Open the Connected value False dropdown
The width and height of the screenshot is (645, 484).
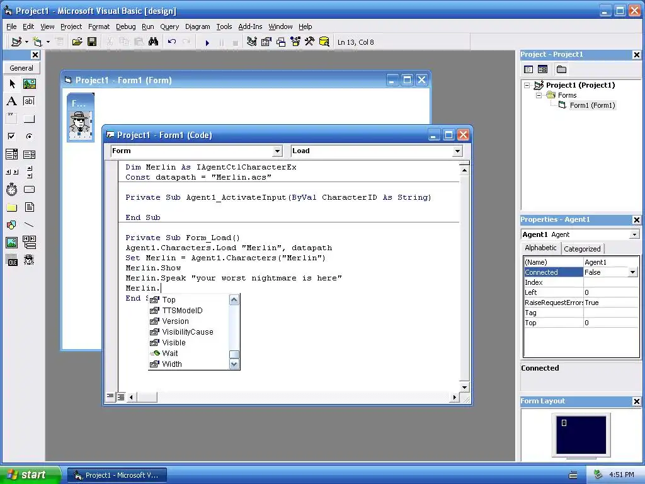pyautogui.click(x=632, y=272)
